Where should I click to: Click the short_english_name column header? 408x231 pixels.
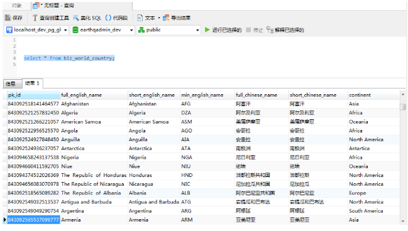coord(154,95)
